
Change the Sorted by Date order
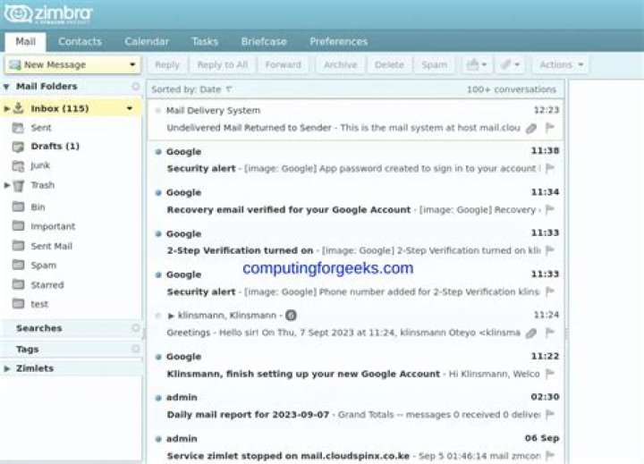point(191,89)
